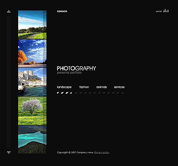This screenshot has height=166, width=178.
Task: Click the 'sound' label
Action: coord(159,11)
